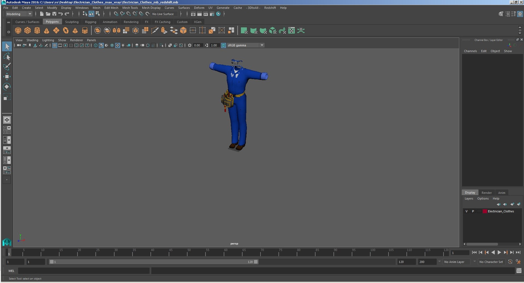Viewport: 524px width, 283px height.
Task: Toggle the viewport grid button
Action: pos(55,45)
